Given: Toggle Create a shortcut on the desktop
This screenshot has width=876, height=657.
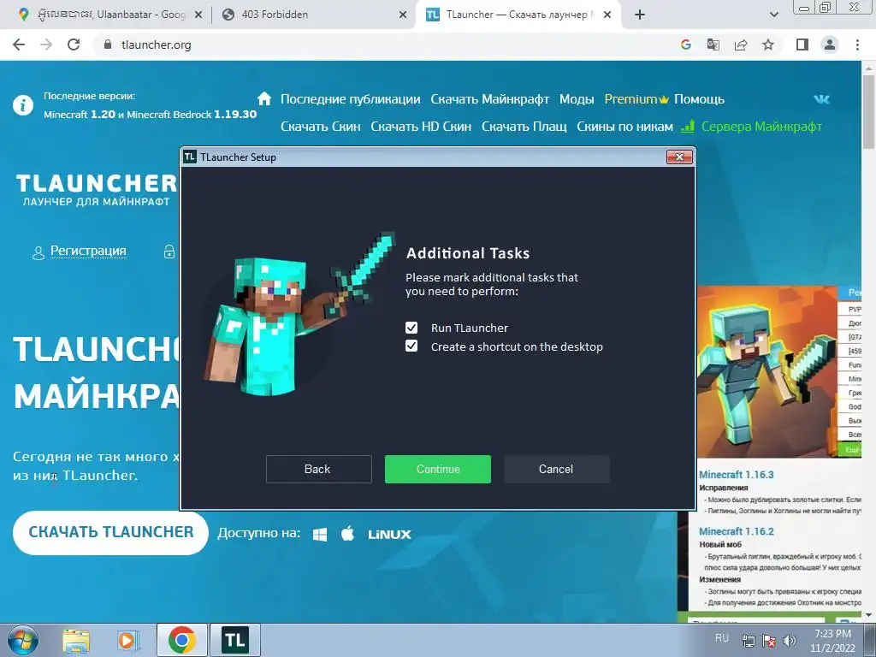Looking at the screenshot, I should coord(411,346).
